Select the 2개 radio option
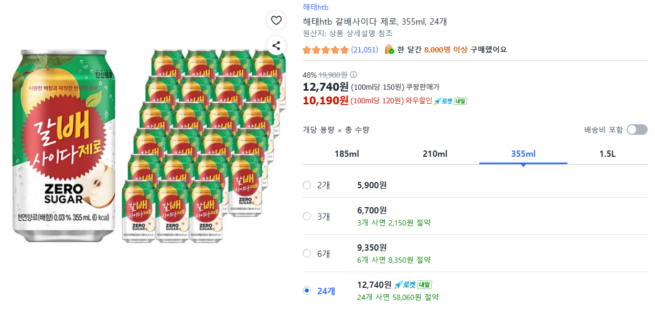Viewport: 655px width, 312px height. (307, 185)
